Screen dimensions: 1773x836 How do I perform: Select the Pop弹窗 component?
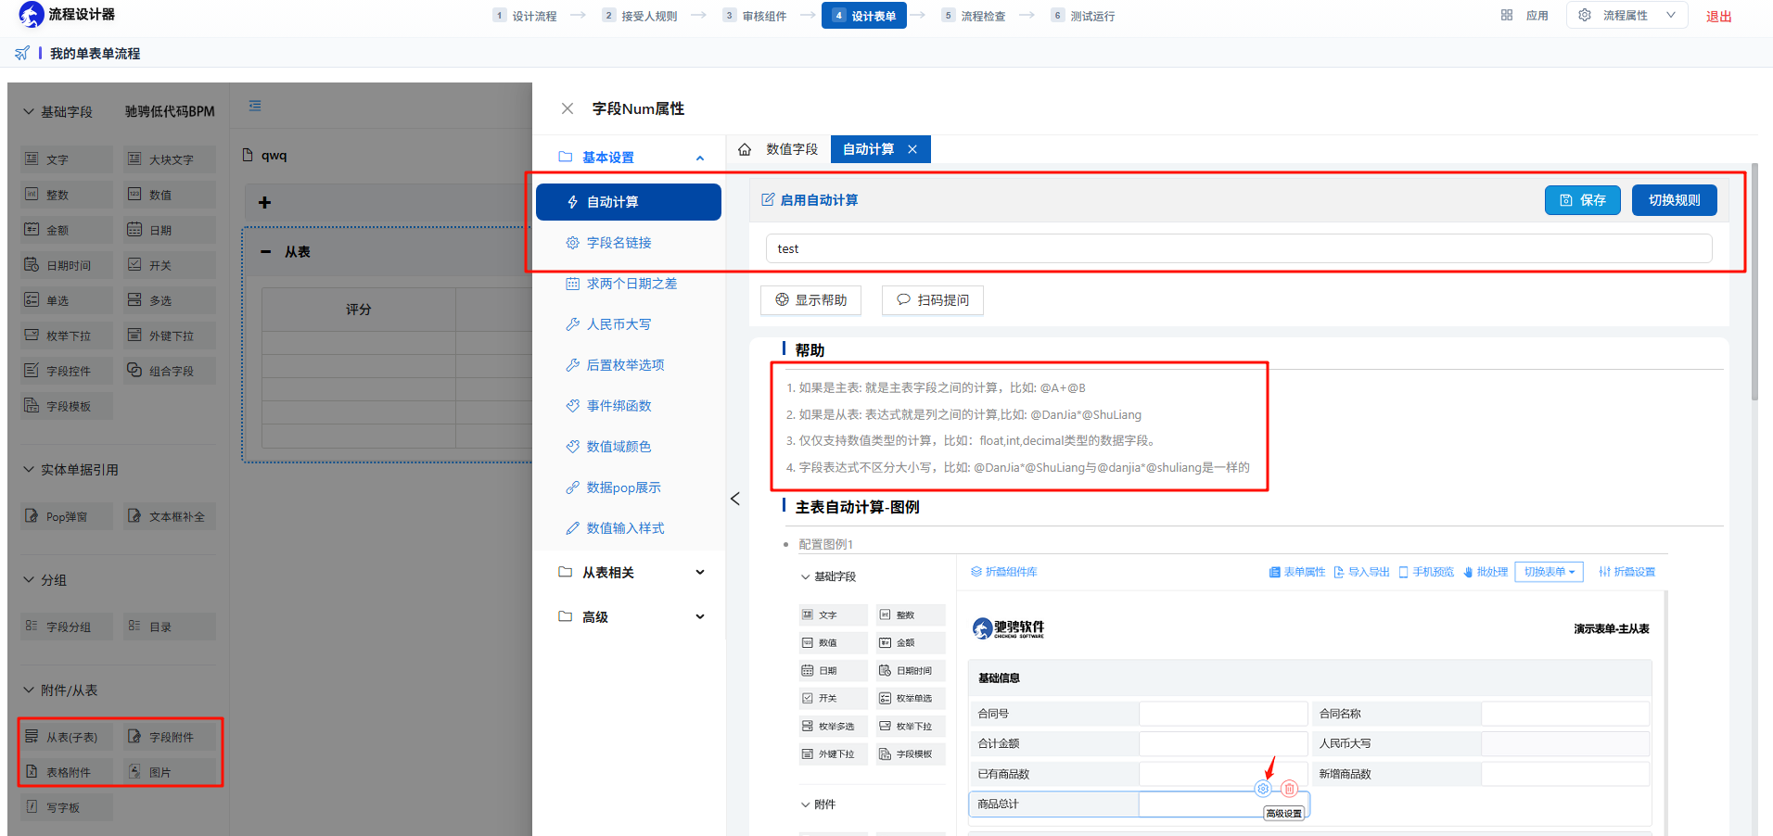coord(67,516)
